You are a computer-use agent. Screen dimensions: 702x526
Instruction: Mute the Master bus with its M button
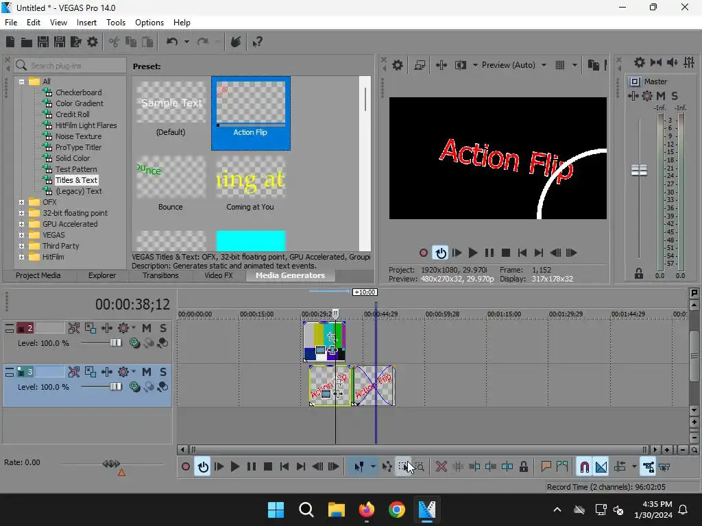click(x=661, y=96)
